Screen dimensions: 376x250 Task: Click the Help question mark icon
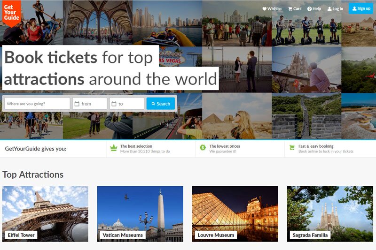[x=309, y=9]
